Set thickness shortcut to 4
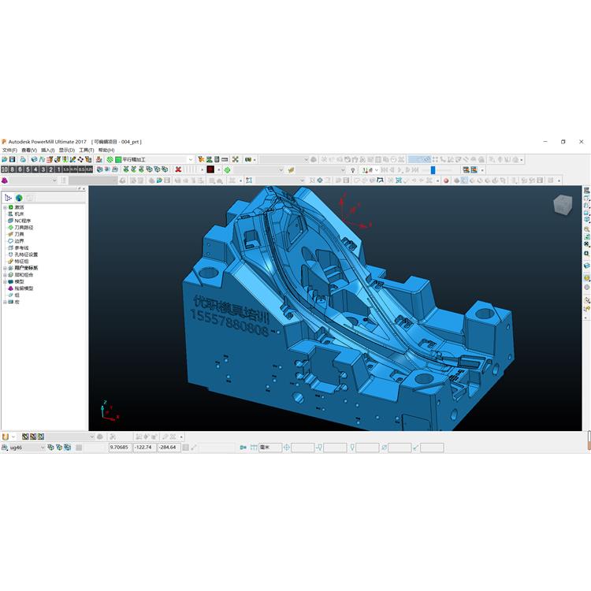 point(35,169)
